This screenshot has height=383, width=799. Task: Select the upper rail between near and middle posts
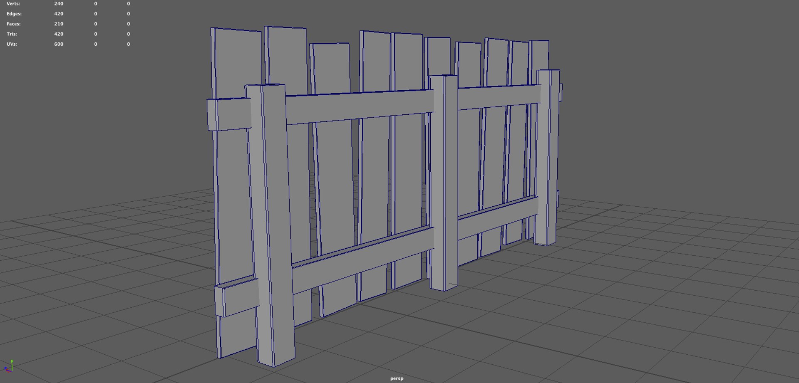(x=360, y=107)
